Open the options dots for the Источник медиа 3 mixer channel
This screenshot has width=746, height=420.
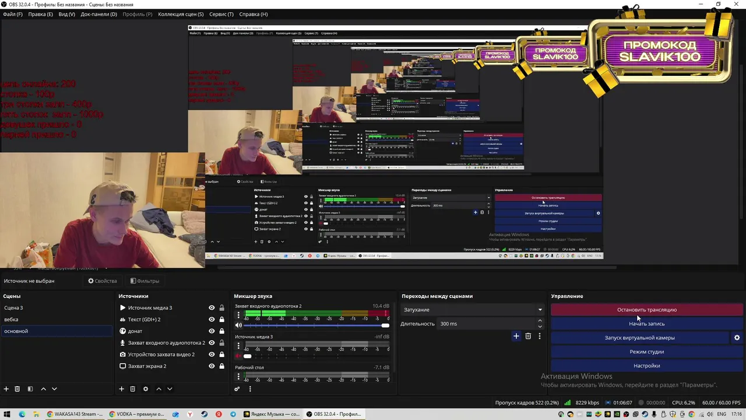point(238,346)
